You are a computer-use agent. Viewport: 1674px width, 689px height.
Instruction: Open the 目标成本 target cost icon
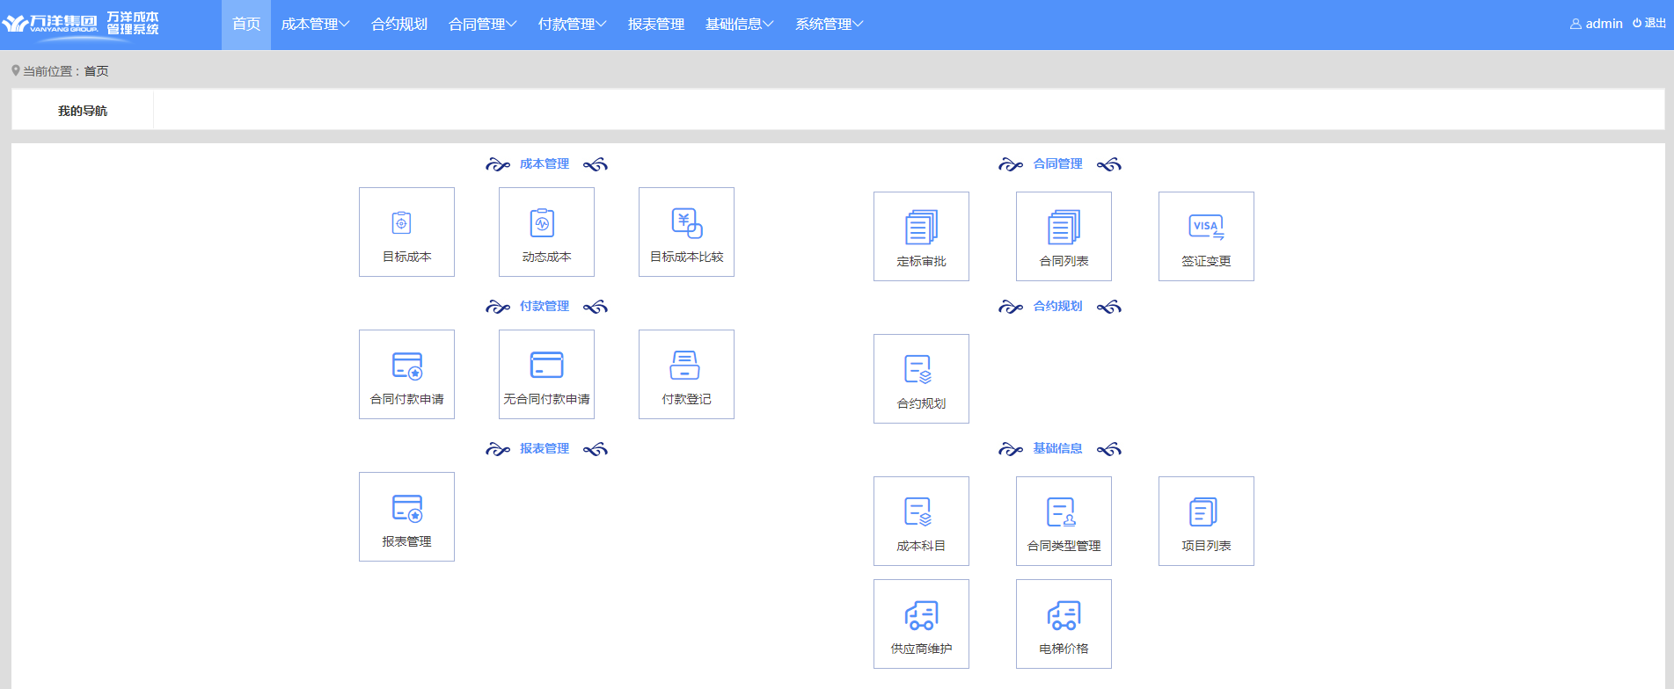pos(401,223)
